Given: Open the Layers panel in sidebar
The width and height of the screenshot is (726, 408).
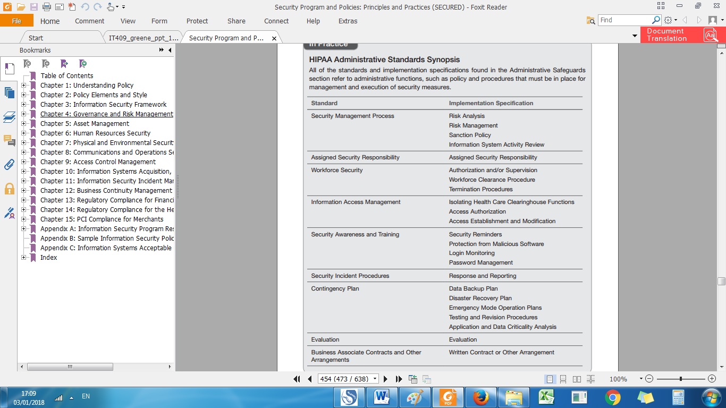Looking at the screenshot, I should [9, 117].
